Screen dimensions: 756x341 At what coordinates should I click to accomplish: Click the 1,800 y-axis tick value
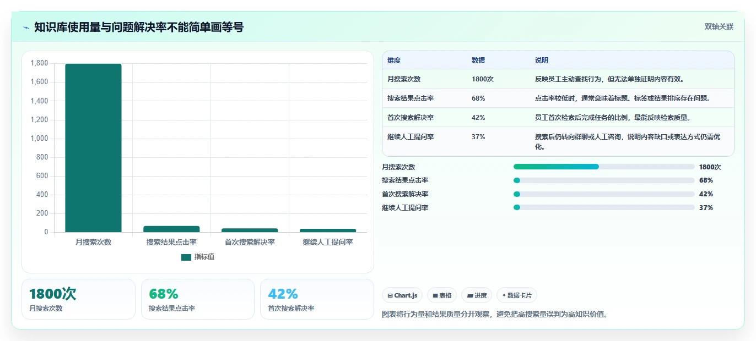pyautogui.click(x=40, y=63)
